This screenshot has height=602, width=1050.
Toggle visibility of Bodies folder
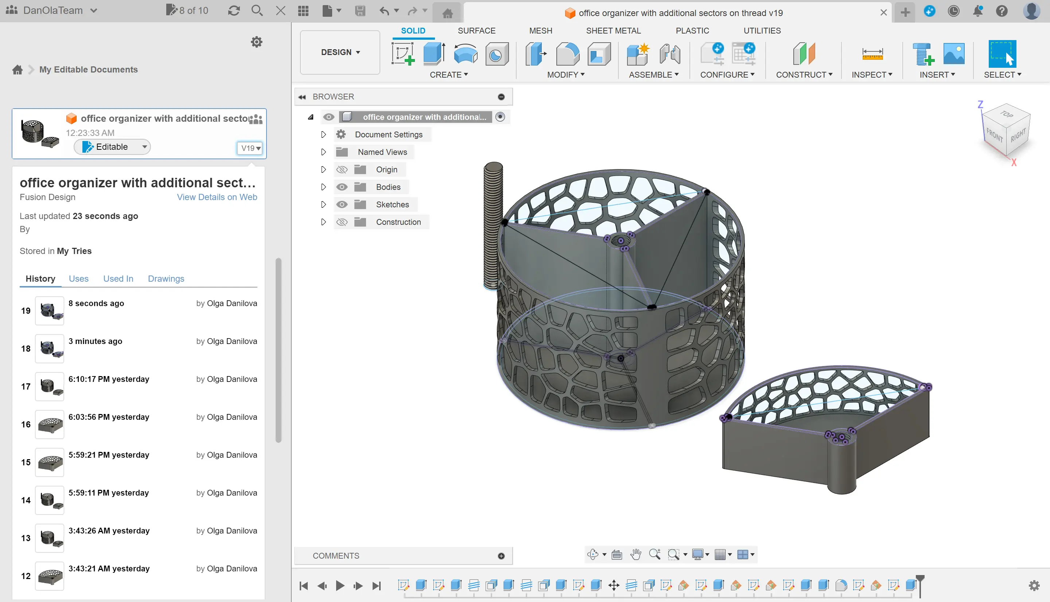342,187
